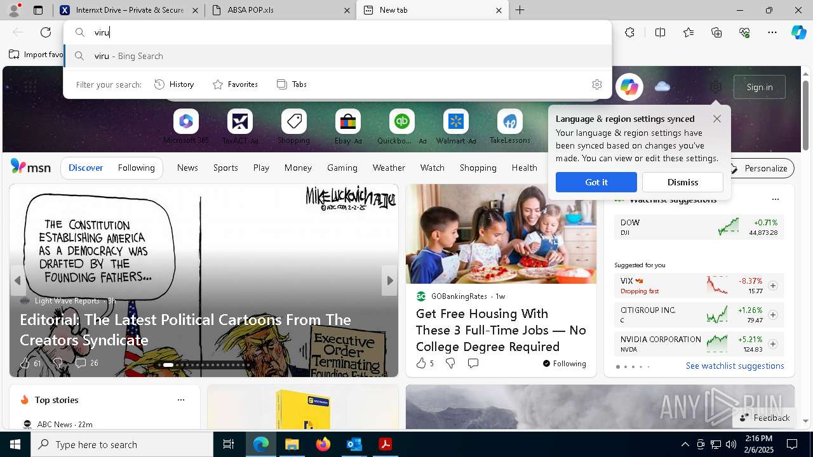Select 'viru - Bing Search' suggestion
Viewport: 813px width, 457px height.
338,56
